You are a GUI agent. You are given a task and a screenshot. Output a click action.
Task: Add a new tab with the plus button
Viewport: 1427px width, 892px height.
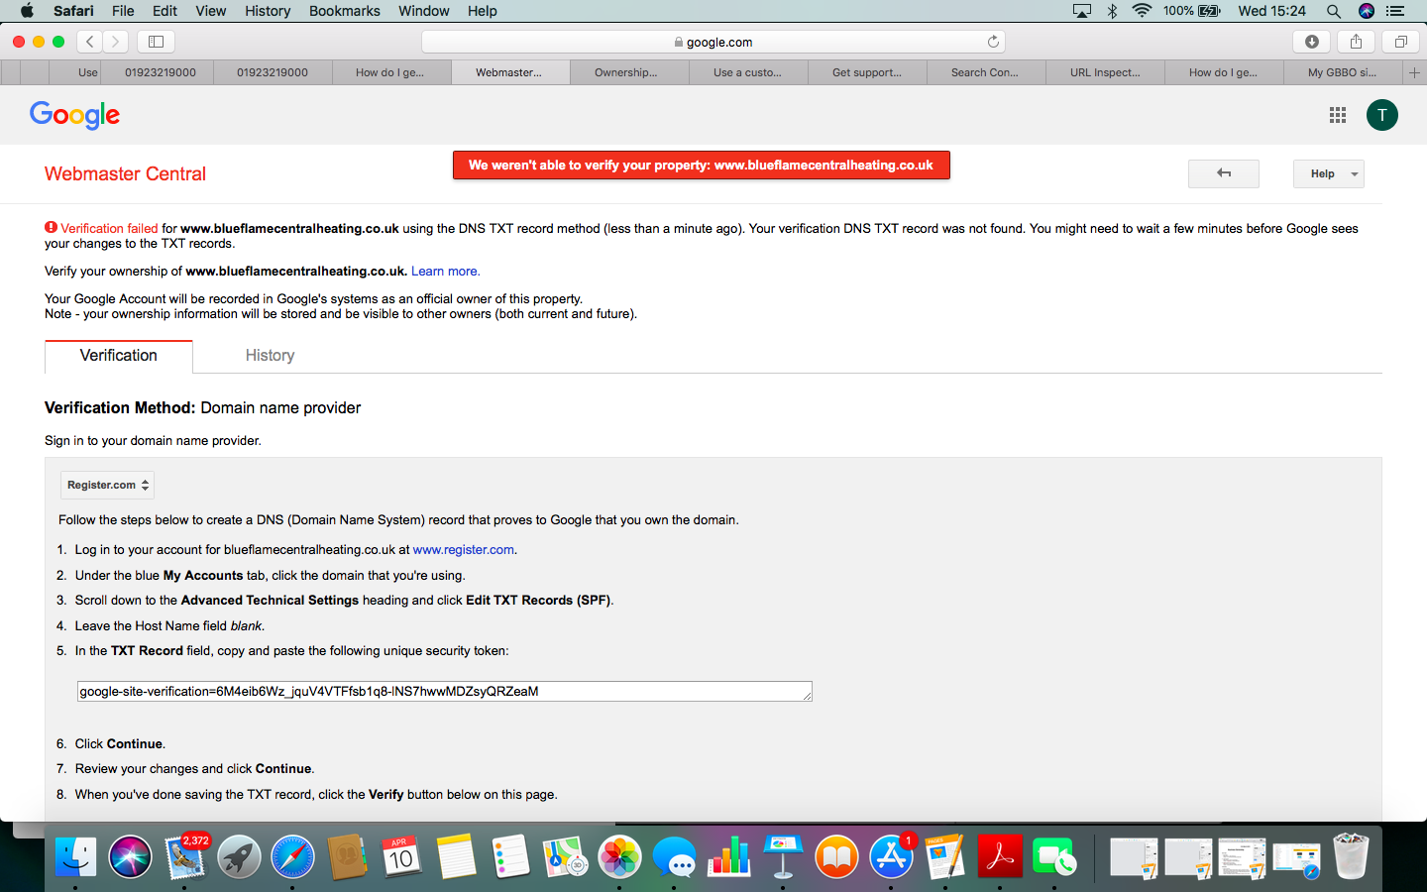point(1414,72)
